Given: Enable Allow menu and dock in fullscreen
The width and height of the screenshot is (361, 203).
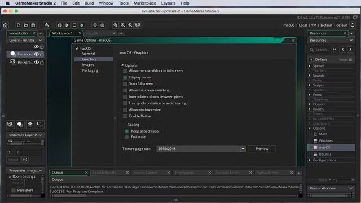Looking at the screenshot, I should click(x=125, y=71).
